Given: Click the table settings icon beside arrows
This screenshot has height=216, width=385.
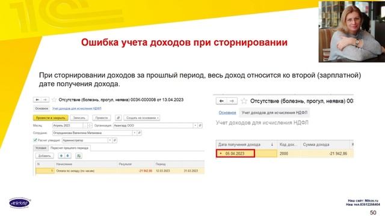Looking at the screenshot, I should [x=79, y=156].
